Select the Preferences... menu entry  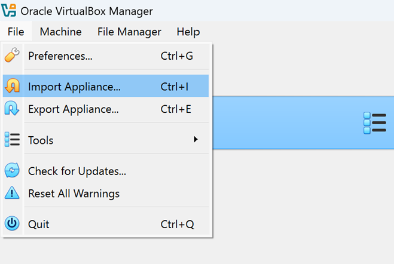(60, 56)
